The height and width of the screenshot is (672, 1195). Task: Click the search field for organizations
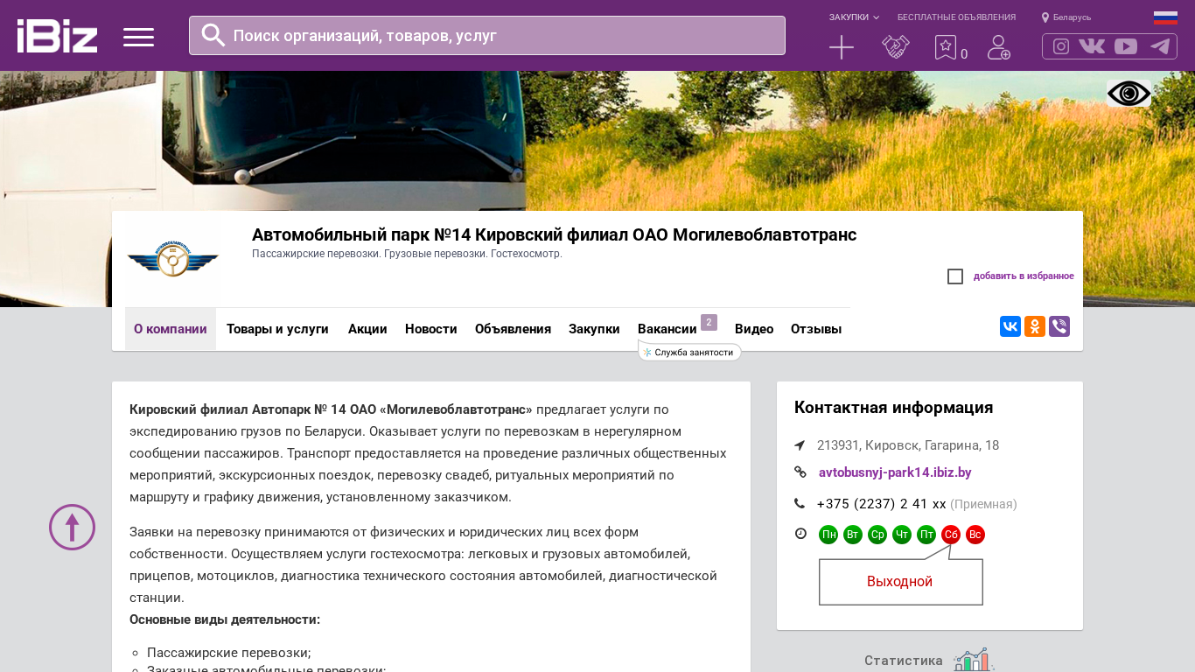487,36
